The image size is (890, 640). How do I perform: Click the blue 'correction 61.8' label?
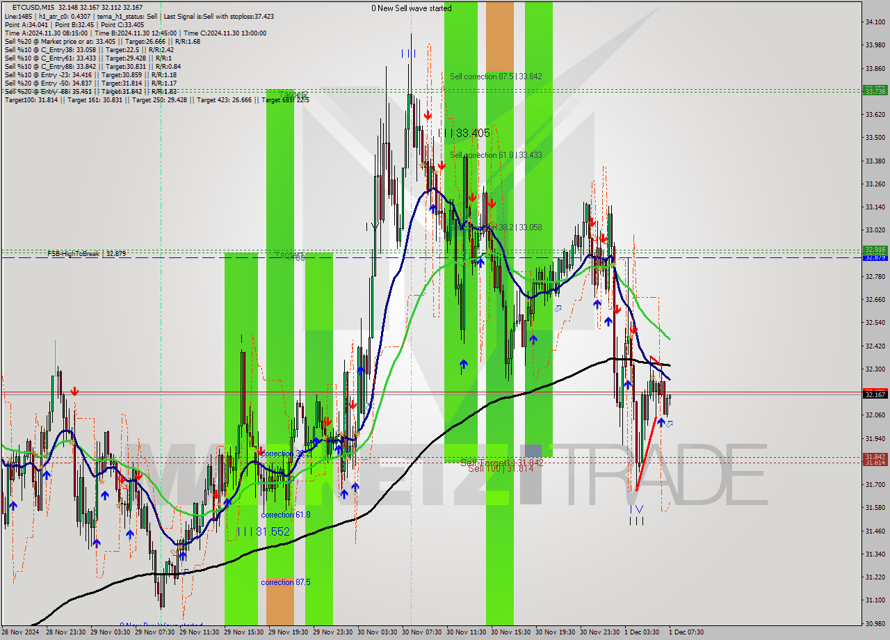(x=286, y=515)
